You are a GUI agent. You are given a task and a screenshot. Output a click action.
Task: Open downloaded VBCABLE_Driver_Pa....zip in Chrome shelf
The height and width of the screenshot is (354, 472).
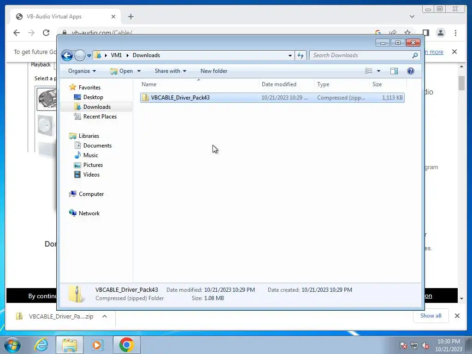[x=55, y=316]
